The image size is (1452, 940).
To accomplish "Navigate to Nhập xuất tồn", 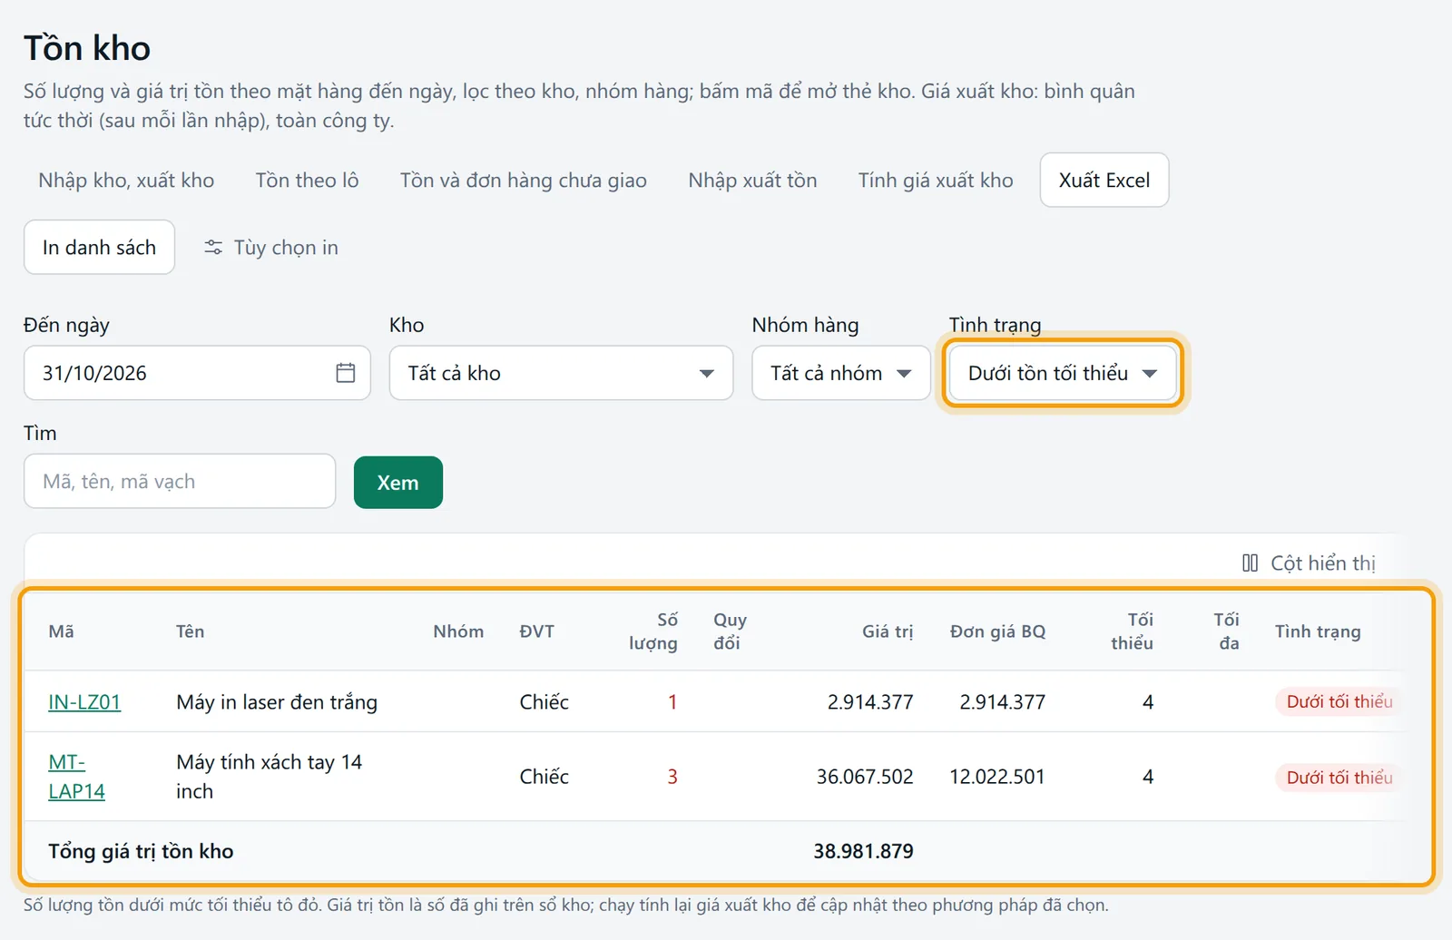I will tap(752, 181).
